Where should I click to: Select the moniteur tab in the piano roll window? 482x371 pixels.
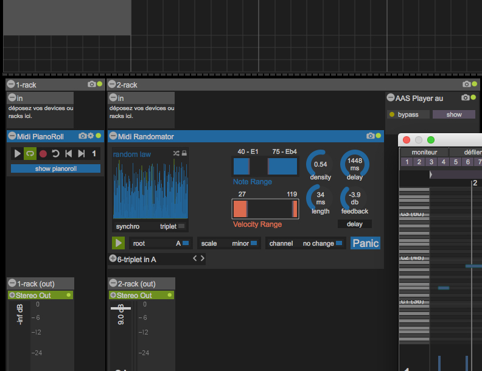click(424, 152)
